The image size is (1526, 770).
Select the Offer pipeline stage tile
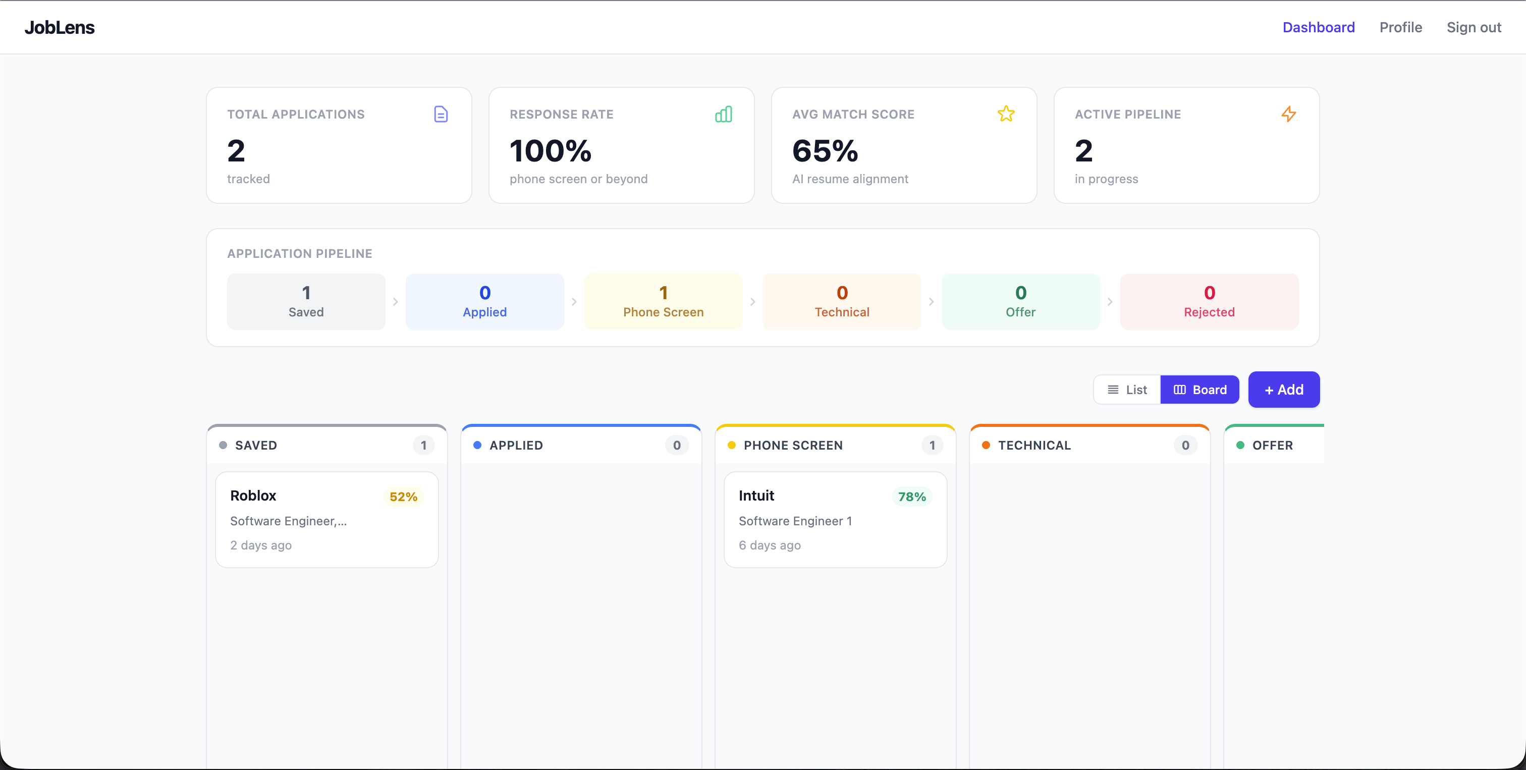[1021, 301]
